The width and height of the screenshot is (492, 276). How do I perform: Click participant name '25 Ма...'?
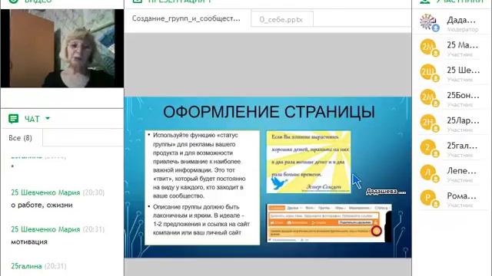click(x=463, y=45)
